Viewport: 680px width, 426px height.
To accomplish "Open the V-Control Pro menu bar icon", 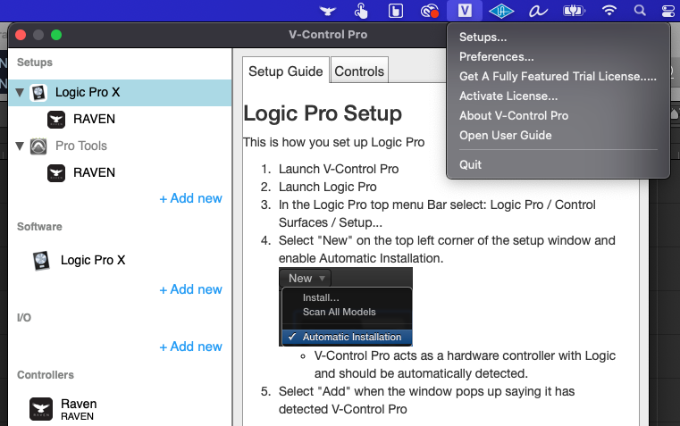I will [x=465, y=11].
